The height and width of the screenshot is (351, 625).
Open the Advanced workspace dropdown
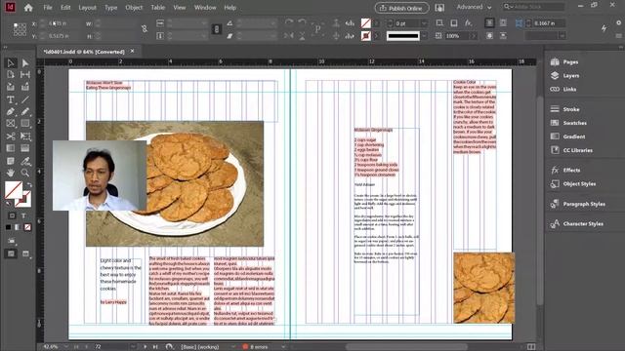tap(474, 7)
